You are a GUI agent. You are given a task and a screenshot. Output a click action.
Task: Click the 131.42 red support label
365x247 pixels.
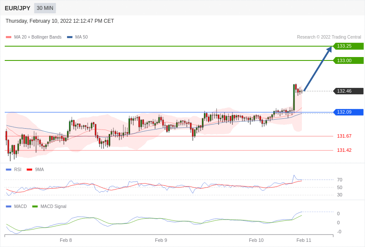click(344, 150)
